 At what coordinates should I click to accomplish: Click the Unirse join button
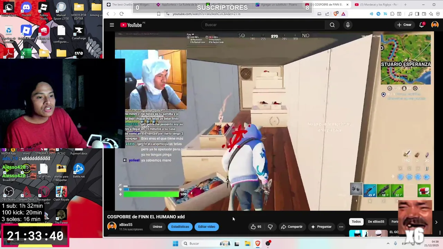click(157, 227)
